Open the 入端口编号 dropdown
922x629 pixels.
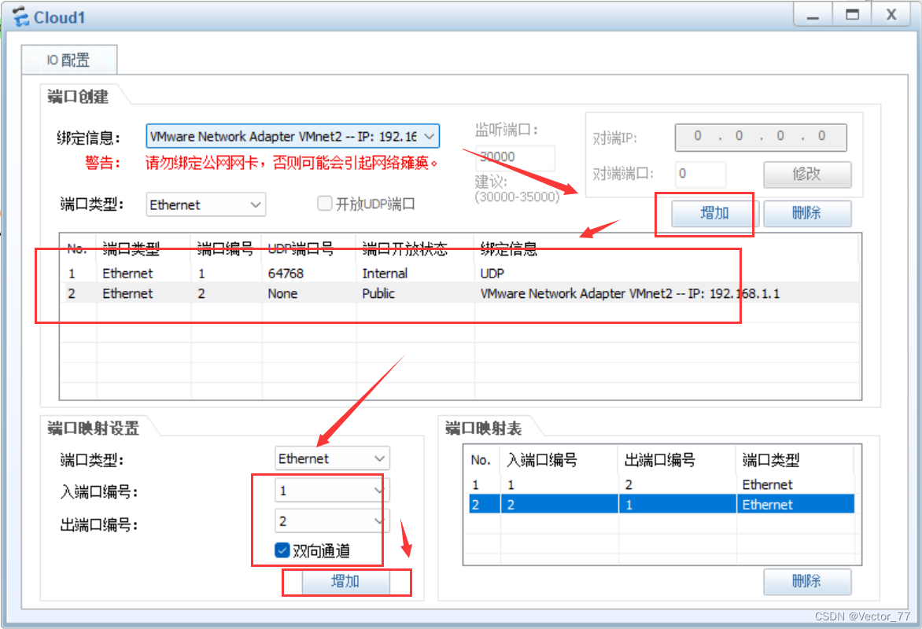(x=332, y=491)
